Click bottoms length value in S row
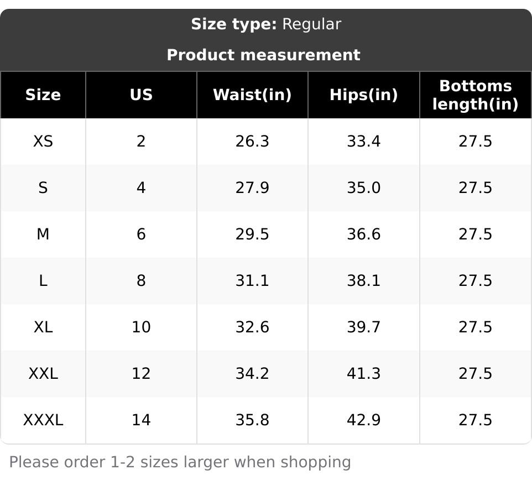Image resolution: width=532 pixels, height=480 pixels. [475, 188]
